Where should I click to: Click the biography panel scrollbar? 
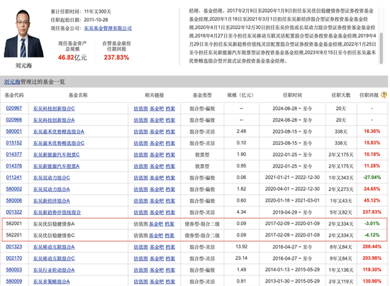381,48
